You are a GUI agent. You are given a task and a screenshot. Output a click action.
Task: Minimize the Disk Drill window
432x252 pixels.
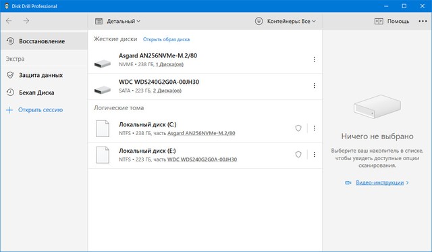tap(386, 6)
